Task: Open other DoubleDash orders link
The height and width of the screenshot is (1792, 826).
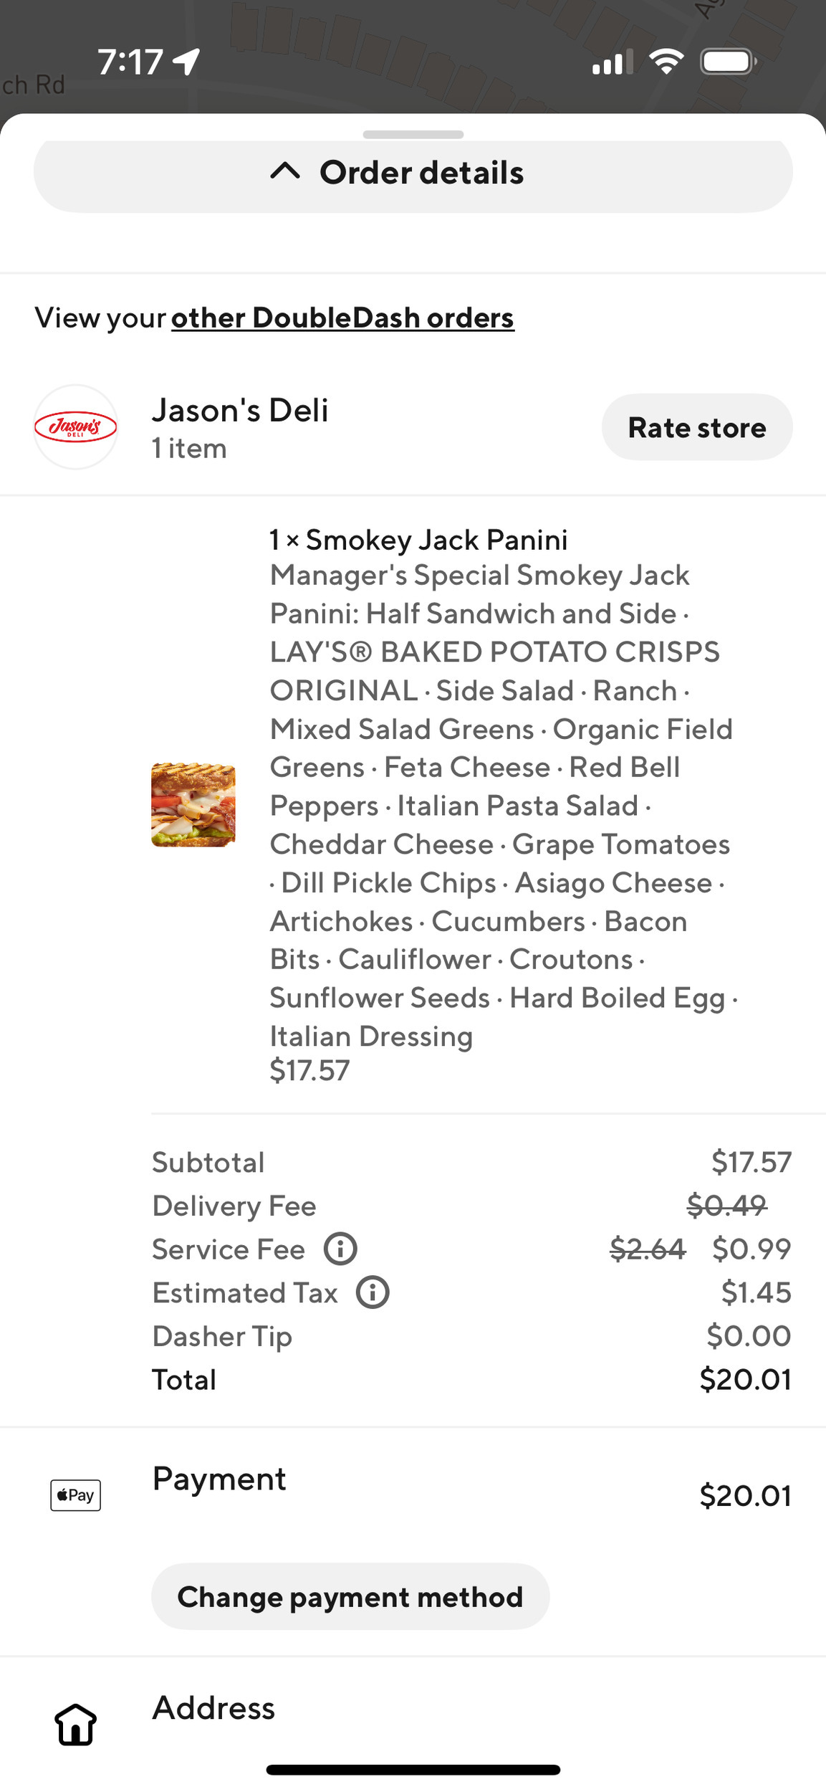Action: pyautogui.click(x=342, y=318)
